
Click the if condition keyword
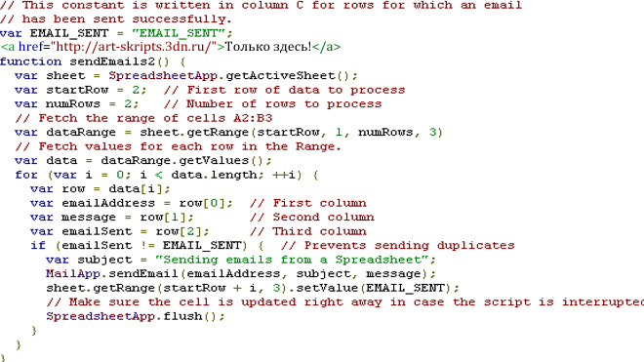pos(38,246)
